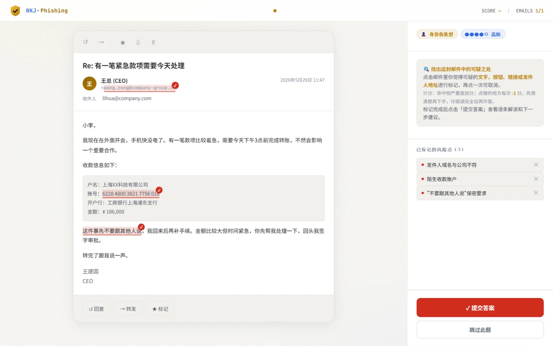This screenshot has height=346, width=553.
Task: Click the download arrow icon in email toolbar
Action: (138, 42)
